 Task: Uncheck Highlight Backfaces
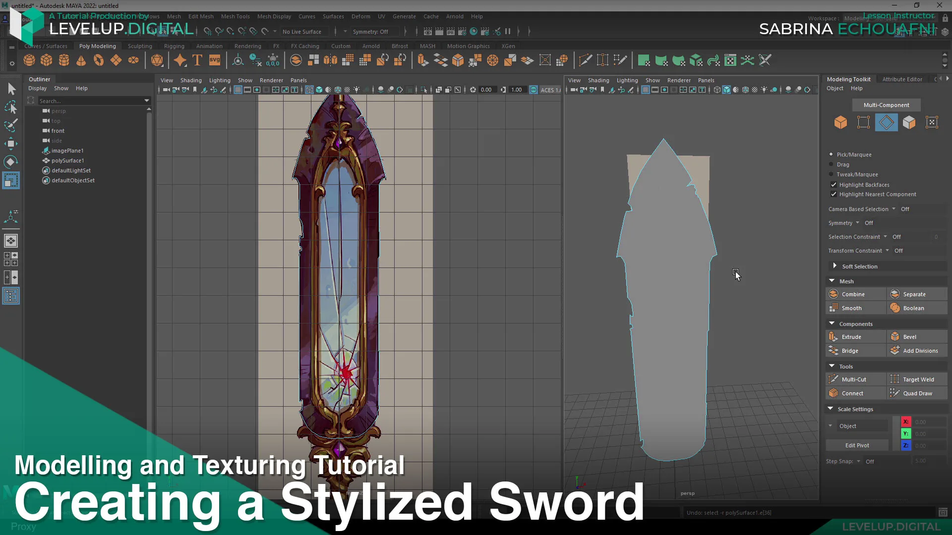click(x=834, y=184)
